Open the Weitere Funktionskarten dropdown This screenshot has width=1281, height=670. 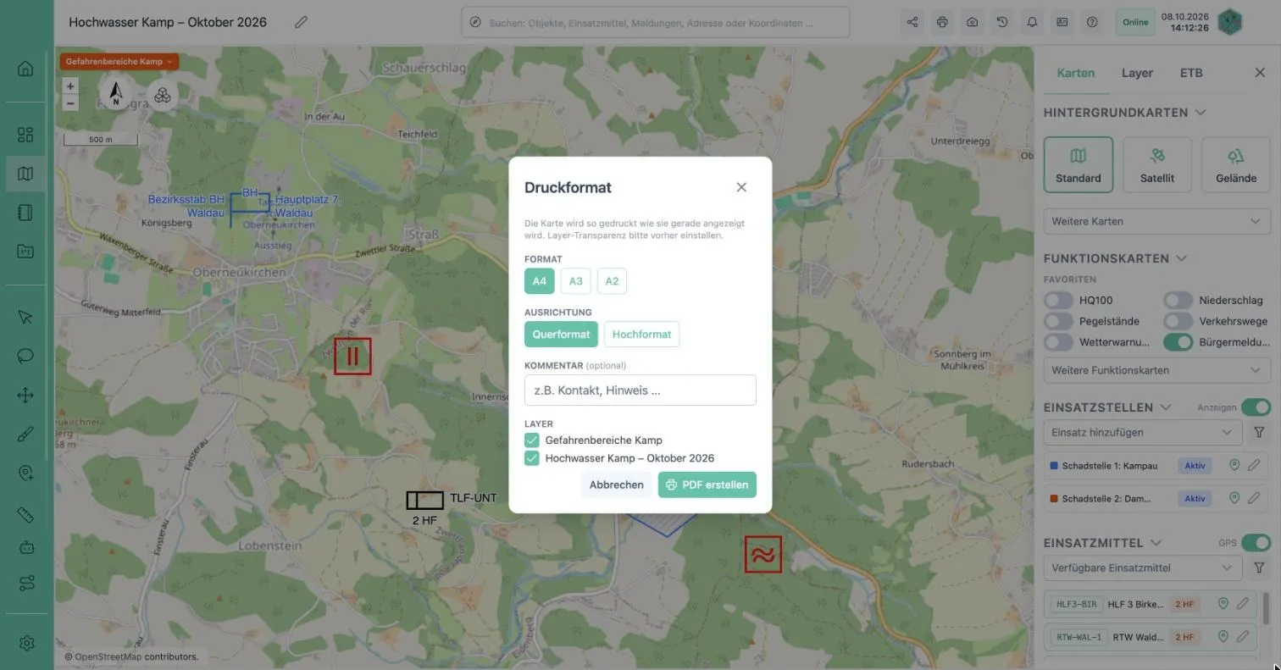click(1156, 370)
